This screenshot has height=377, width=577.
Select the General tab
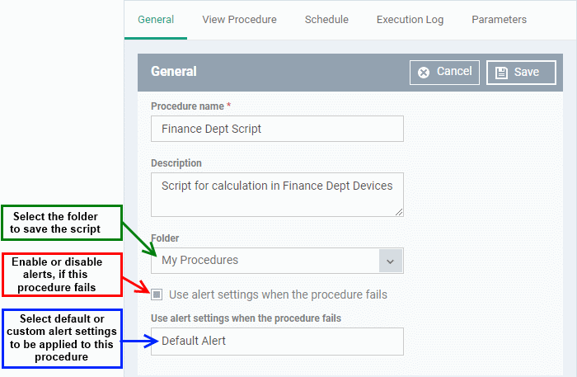[156, 20]
